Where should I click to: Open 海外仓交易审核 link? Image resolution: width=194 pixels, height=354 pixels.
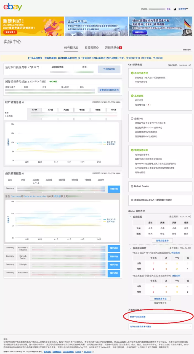pos(142,155)
